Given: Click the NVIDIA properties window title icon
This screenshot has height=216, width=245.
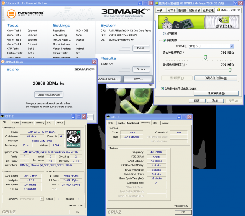Looking at the screenshot, I should coord(157,3).
